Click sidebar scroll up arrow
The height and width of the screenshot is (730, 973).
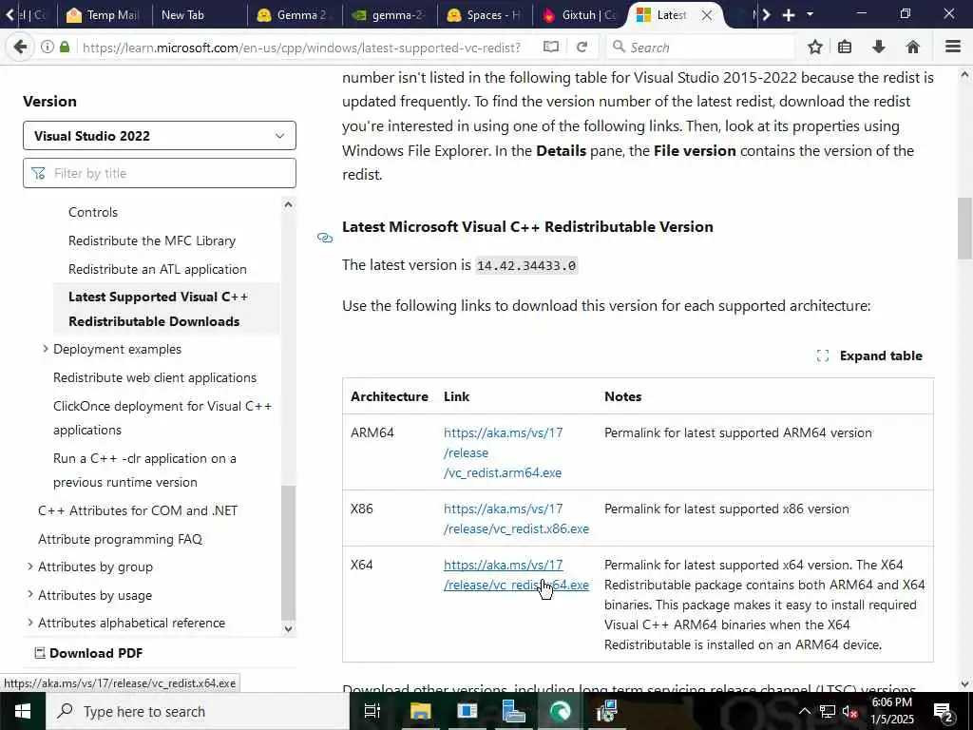[288, 204]
